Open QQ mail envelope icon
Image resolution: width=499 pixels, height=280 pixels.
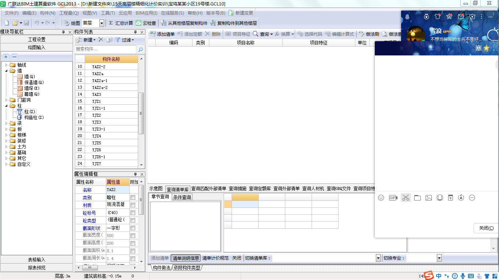pos(461,16)
